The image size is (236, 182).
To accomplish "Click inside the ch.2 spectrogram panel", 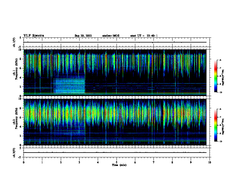I will click(x=115, y=122).
